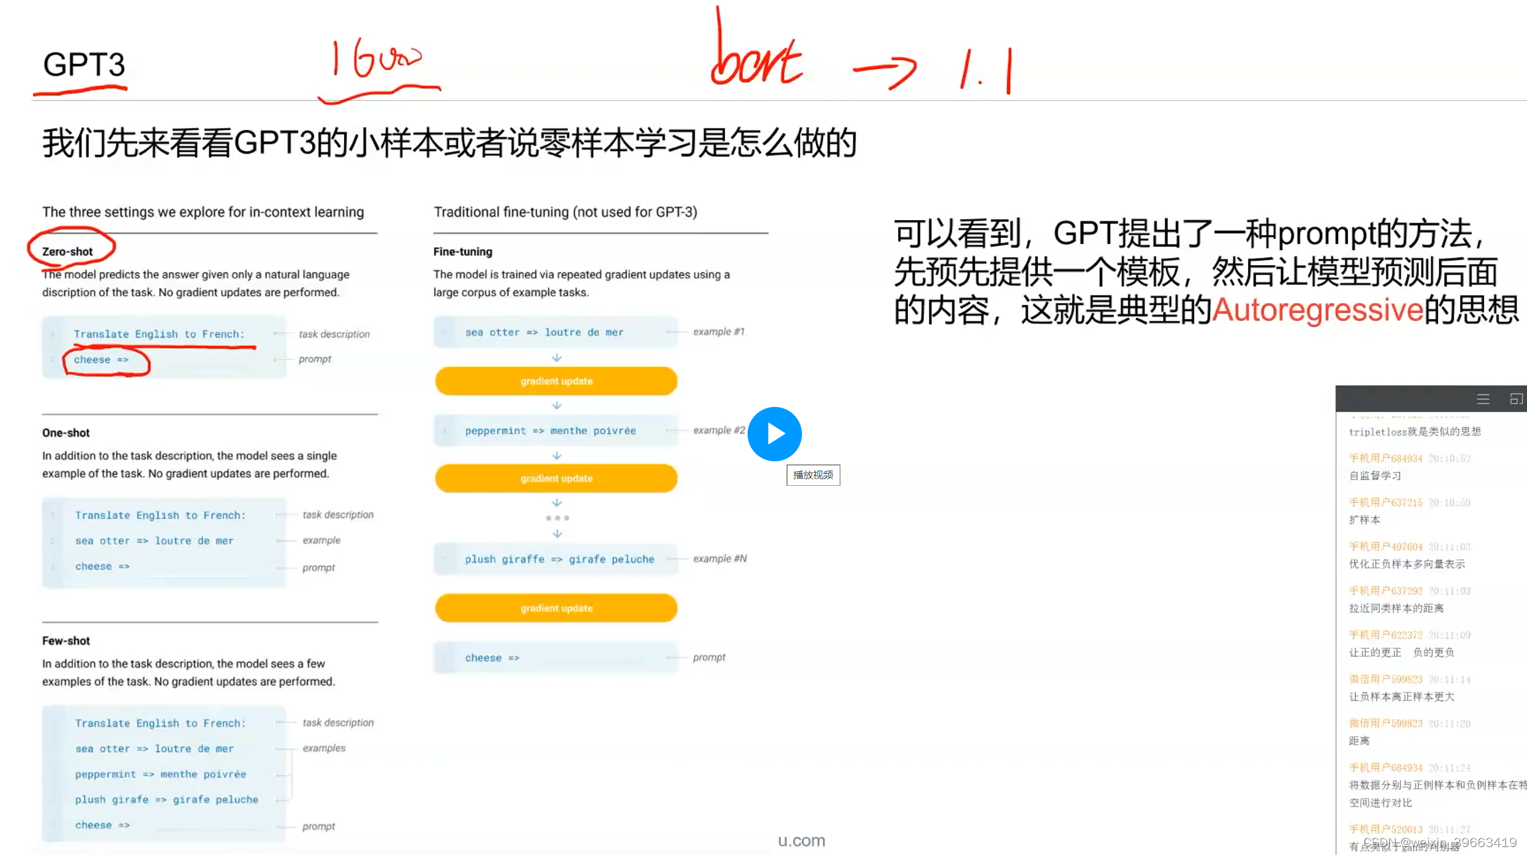
Task: Select the 'Few-shot' heading
Action: (66, 641)
